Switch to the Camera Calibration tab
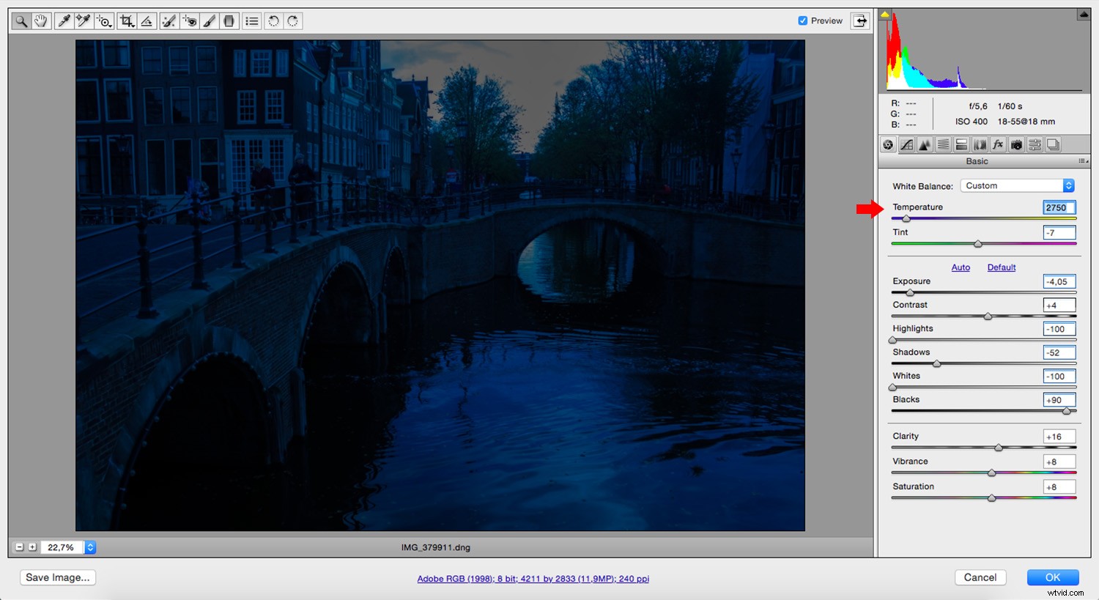Image resolution: width=1099 pixels, height=600 pixels. (x=1016, y=144)
